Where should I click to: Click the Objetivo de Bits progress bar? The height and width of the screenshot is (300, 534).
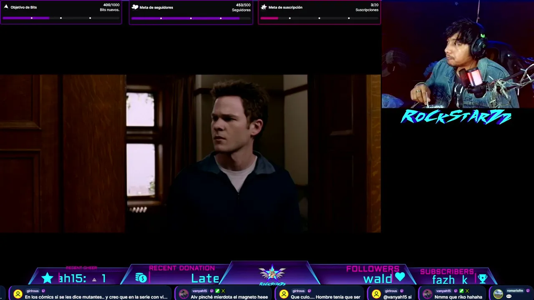pyautogui.click(x=61, y=18)
